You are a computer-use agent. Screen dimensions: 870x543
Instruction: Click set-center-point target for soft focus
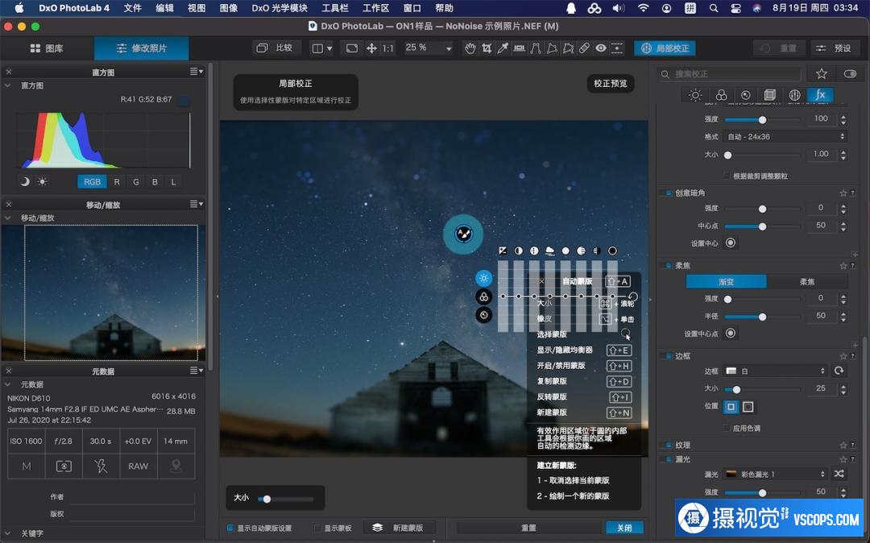click(731, 333)
